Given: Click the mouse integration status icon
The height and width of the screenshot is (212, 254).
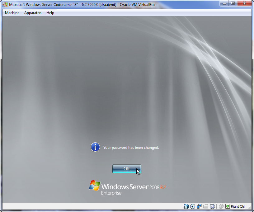Looking at the screenshot, I should pos(221,206).
